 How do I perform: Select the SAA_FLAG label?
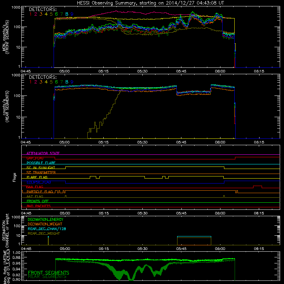coord(35,187)
